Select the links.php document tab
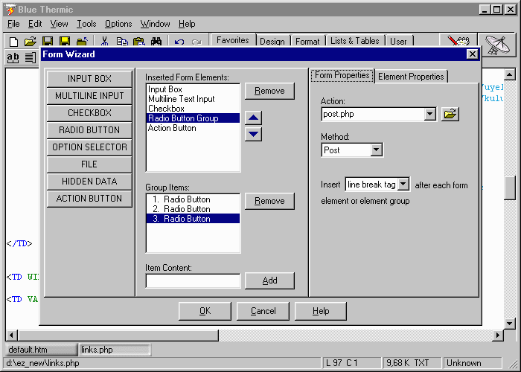The height and width of the screenshot is (372, 521). pyautogui.click(x=115, y=350)
